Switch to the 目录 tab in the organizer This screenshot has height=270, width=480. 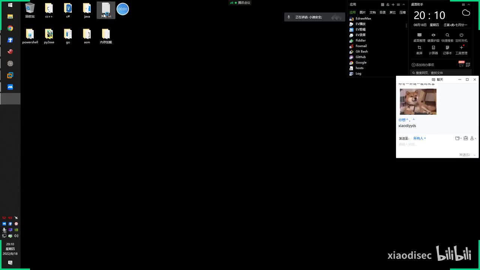[x=382, y=12]
